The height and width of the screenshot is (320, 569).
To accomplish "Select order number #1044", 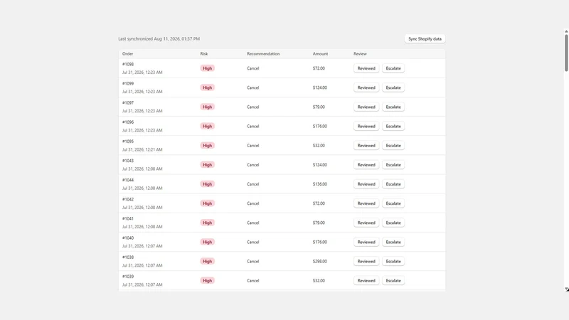I will (128, 180).
